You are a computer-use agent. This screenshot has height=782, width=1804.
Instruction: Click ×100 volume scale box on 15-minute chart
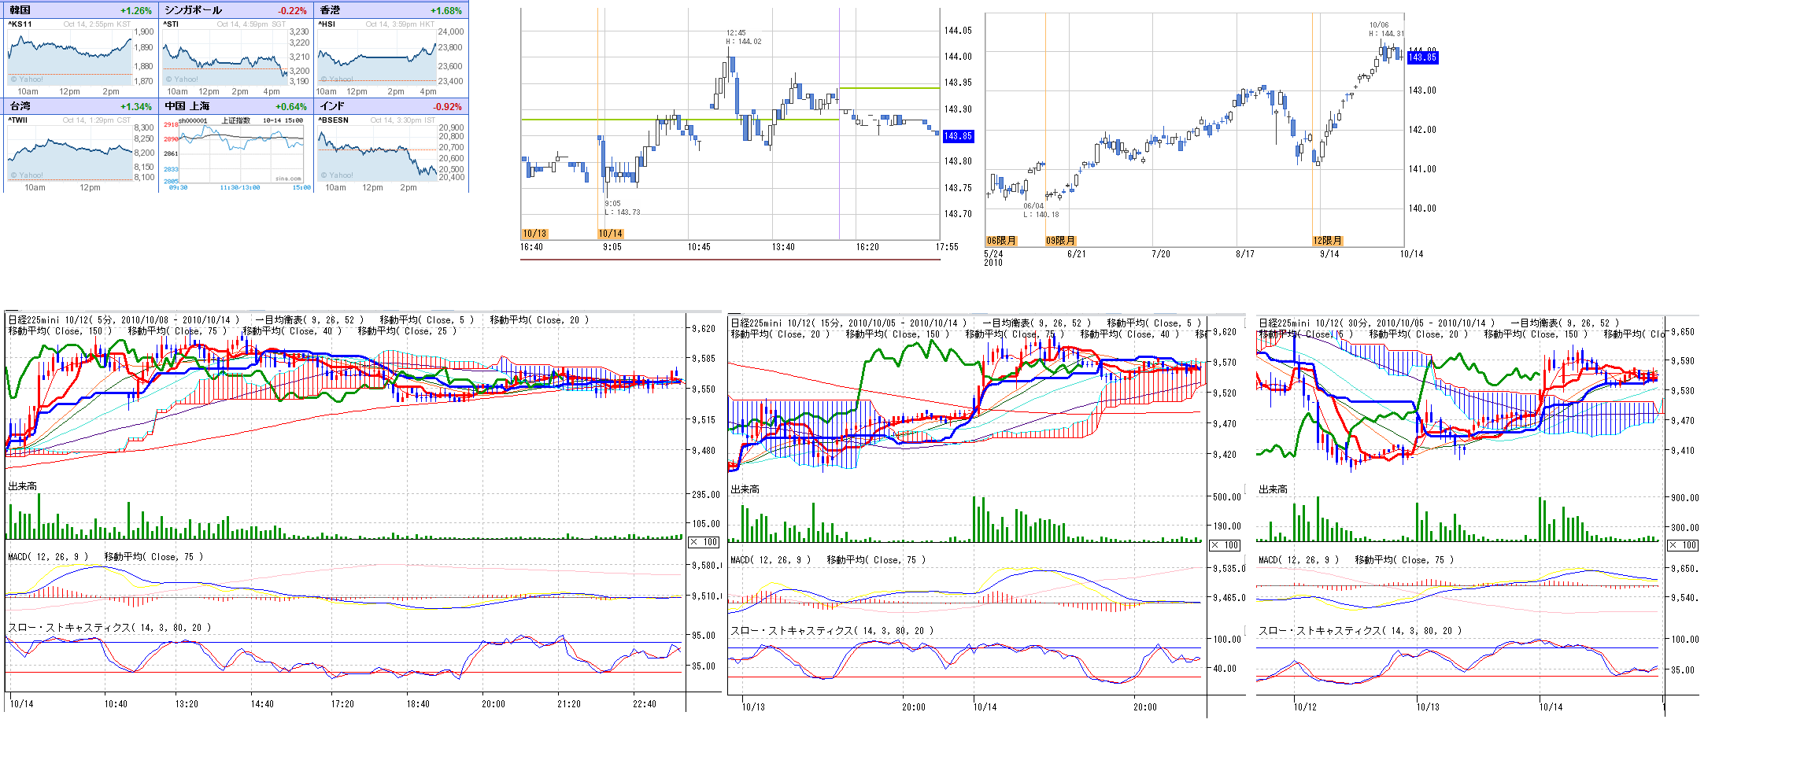click(x=1225, y=545)
